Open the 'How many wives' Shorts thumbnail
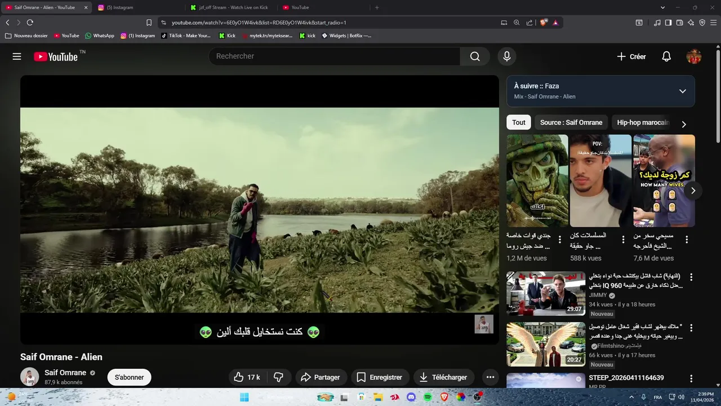 click(x=664, y=180)
